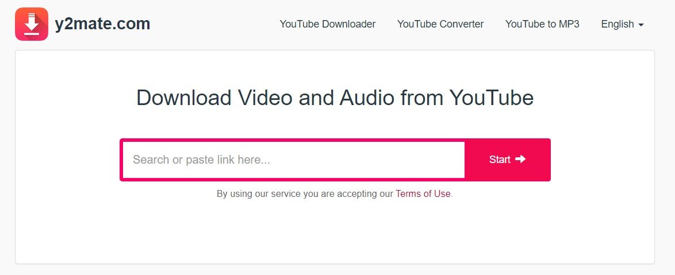This screenshot has width=675, height=275.
Task: Click the placeholder text in the link box
Action: coord(201,160)
